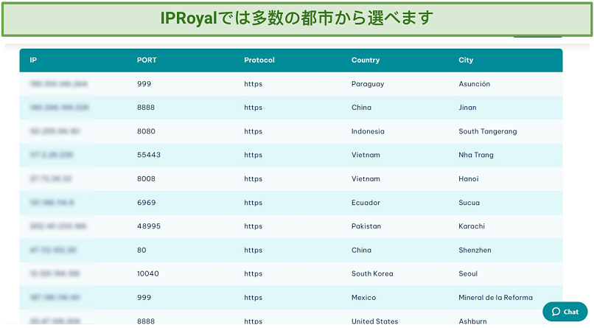Click the Hanoi city cell

pyautogui.click(x=468, y=178)
